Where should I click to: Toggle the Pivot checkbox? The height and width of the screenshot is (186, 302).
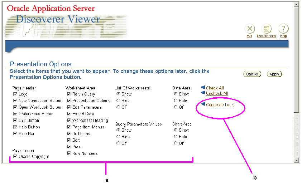pos(69,147)
